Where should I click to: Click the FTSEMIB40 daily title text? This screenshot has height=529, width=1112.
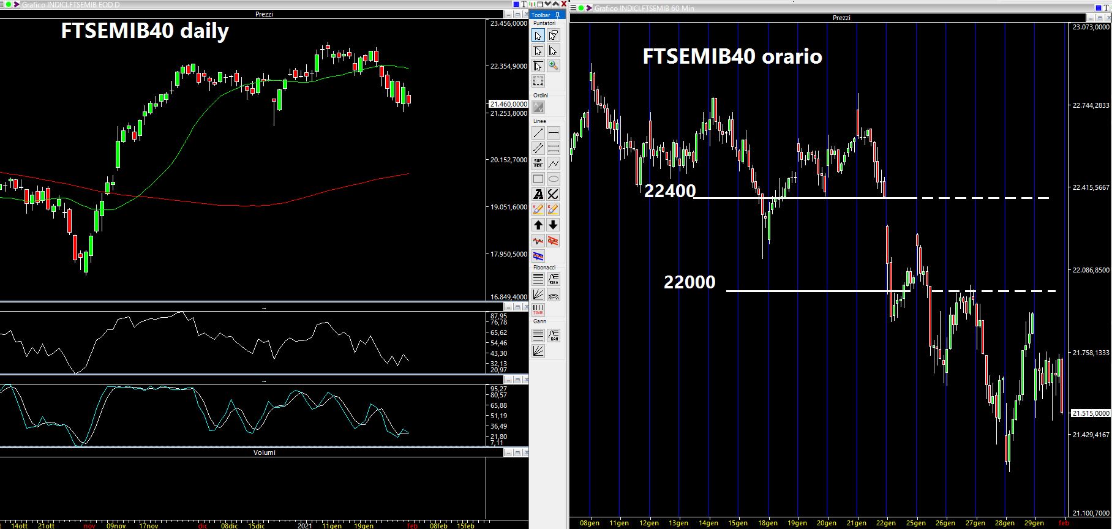coord(145,31)
